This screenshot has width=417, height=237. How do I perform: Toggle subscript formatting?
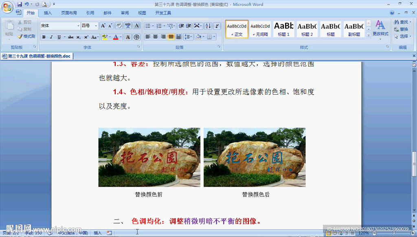[x=79, y=37]
